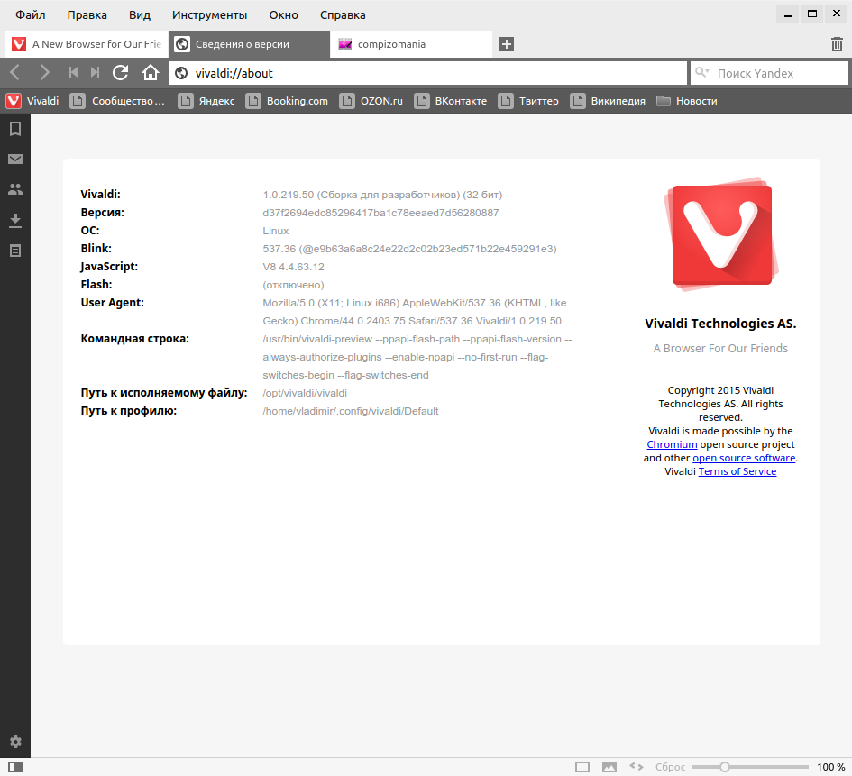The width and height of the screenshot is (852, 776).
Task: Open the Твиттер bookmark
Action: (528, 101)
